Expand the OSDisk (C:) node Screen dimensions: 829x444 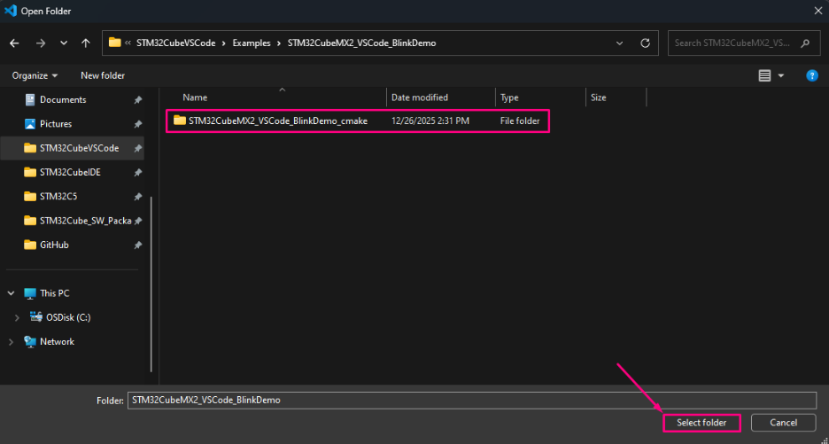tap(17, 317)
